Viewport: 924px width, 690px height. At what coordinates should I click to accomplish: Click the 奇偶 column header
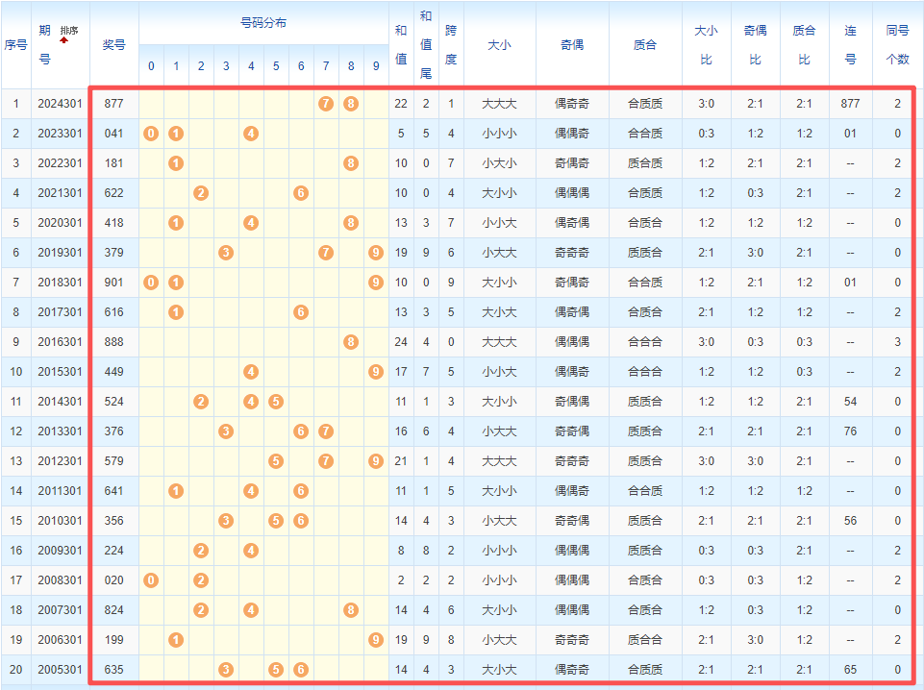point(572,45)
